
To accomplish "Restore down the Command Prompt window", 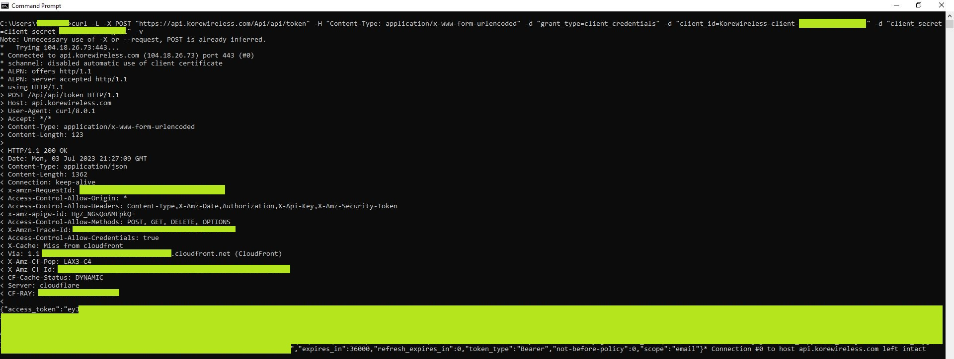I will (919, 5).
